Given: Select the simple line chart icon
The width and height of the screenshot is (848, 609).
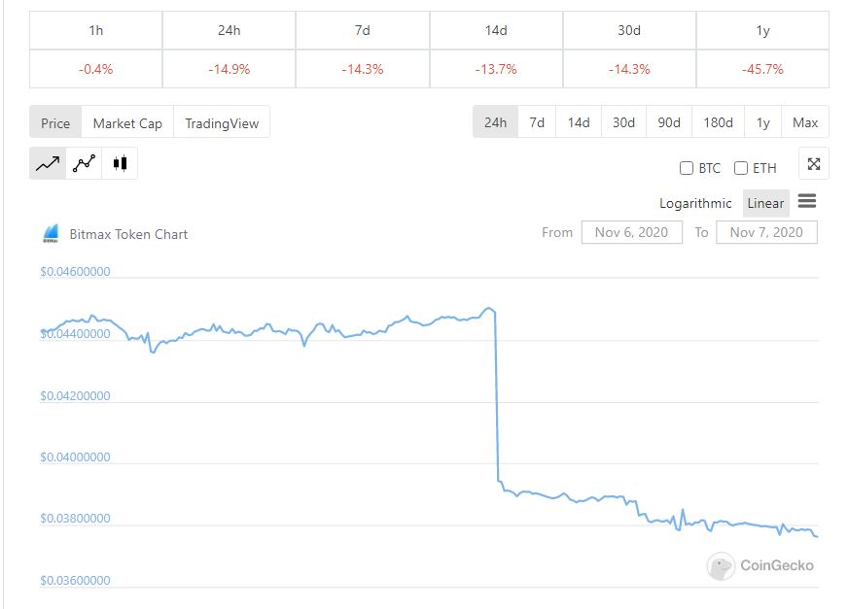Looking at the screenshot, I should 48,163.
